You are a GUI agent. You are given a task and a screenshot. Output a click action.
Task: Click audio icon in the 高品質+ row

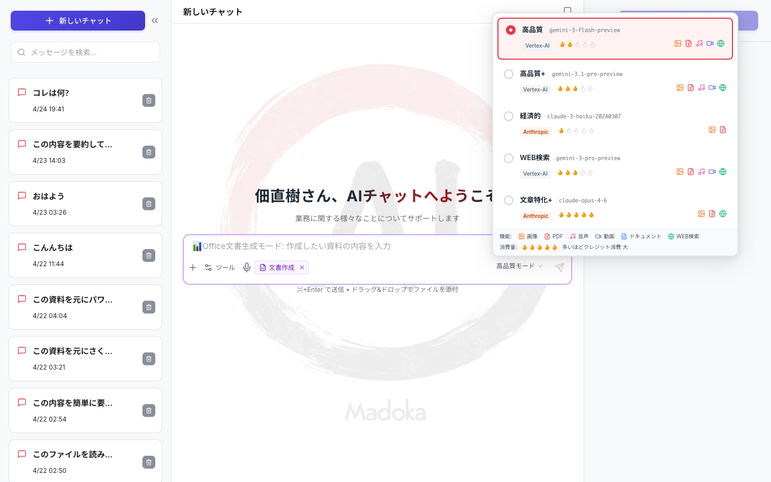tap(701, 87)
